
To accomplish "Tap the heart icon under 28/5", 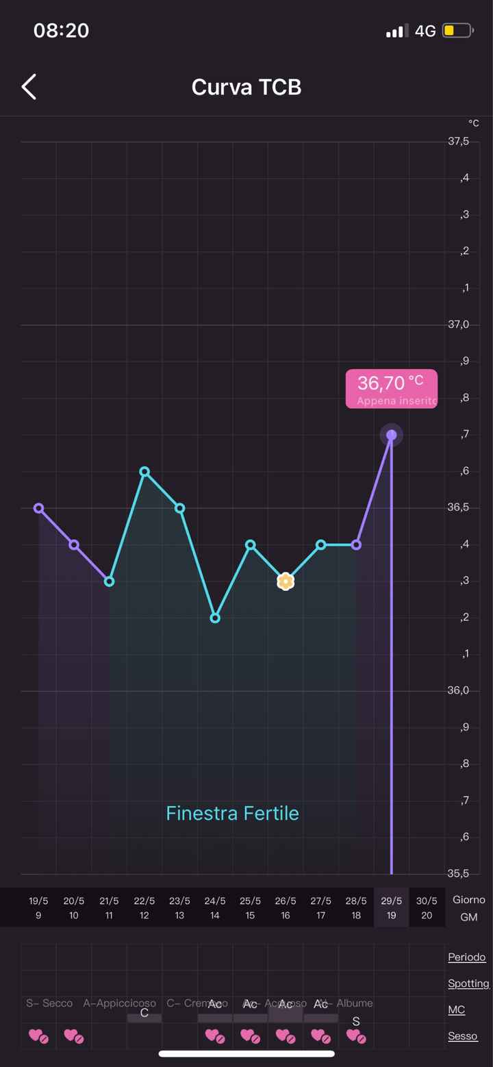I will 356,1035.
